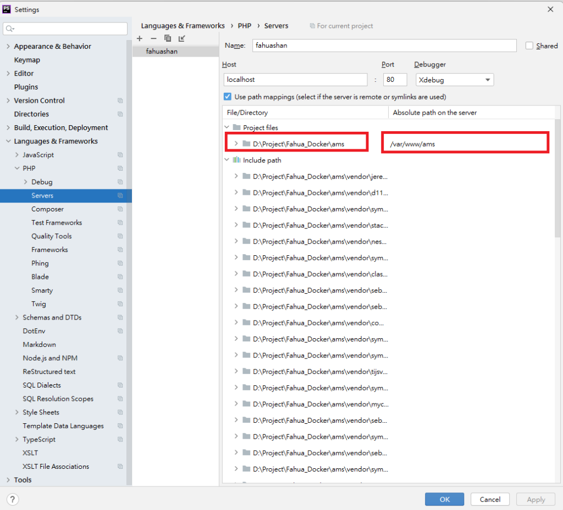Open the Plugins settings page
Viewport: 563px width, 510px height.
pyautogui.click(x=26, y=87)
